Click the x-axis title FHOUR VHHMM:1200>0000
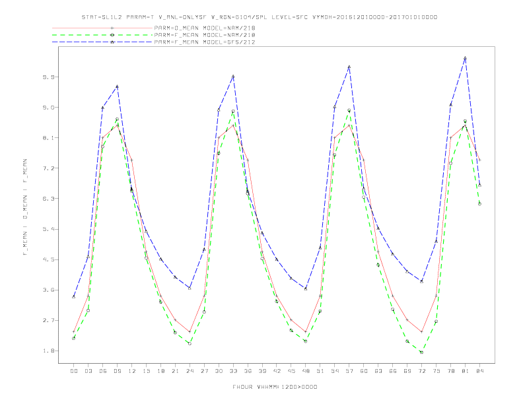Image resolution: width=523 pixels, height=404 pixels. coord(275,387)
